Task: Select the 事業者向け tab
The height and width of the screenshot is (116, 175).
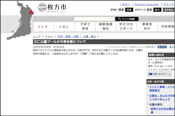Action: coord(147,27)
